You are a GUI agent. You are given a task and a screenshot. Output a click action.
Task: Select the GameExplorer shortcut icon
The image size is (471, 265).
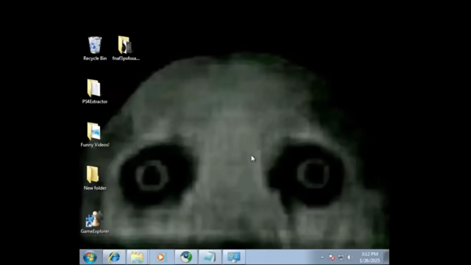94,222
